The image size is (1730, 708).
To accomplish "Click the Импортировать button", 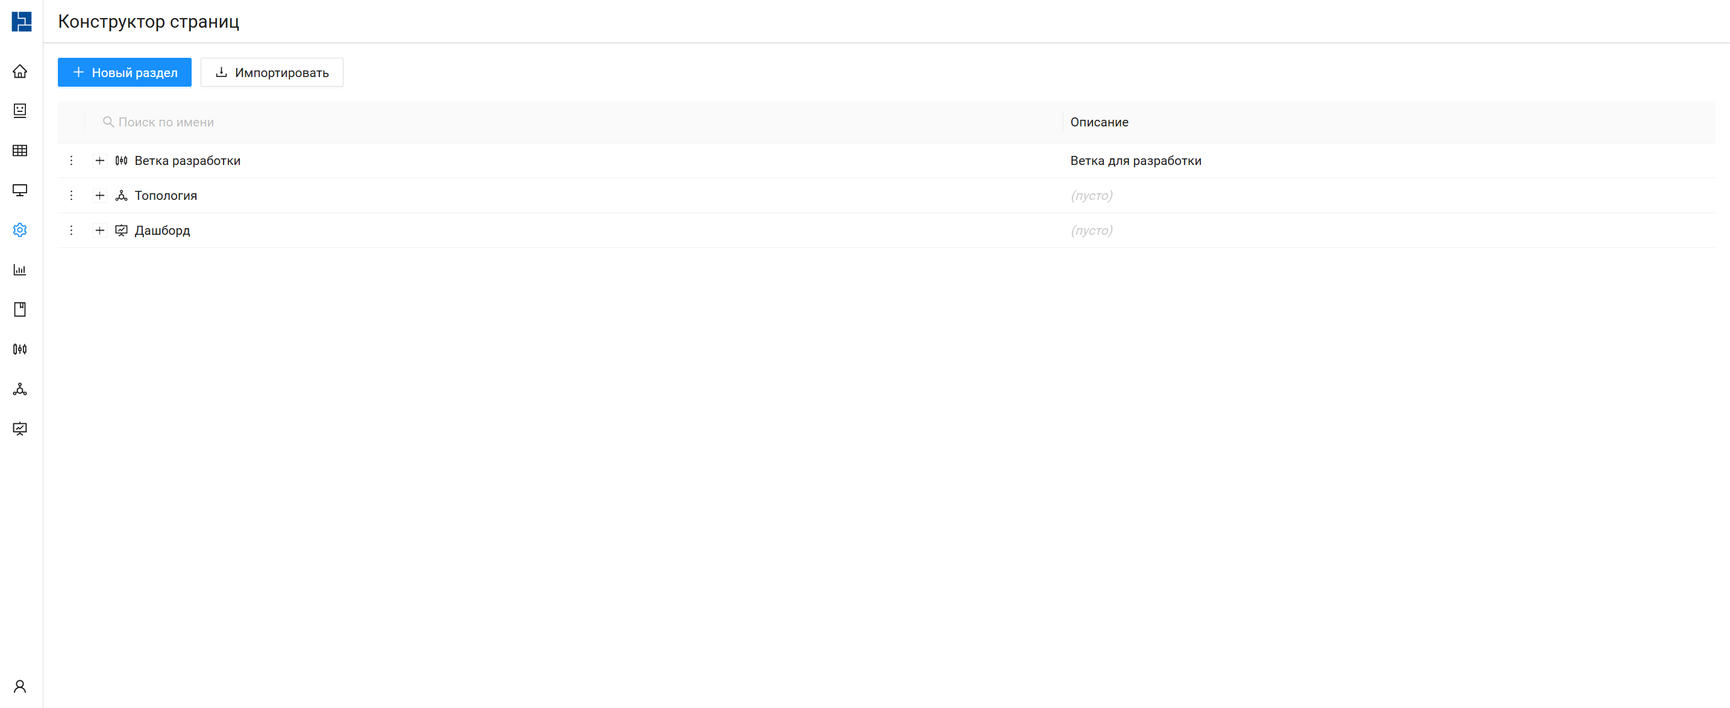I will click(271, 72).
